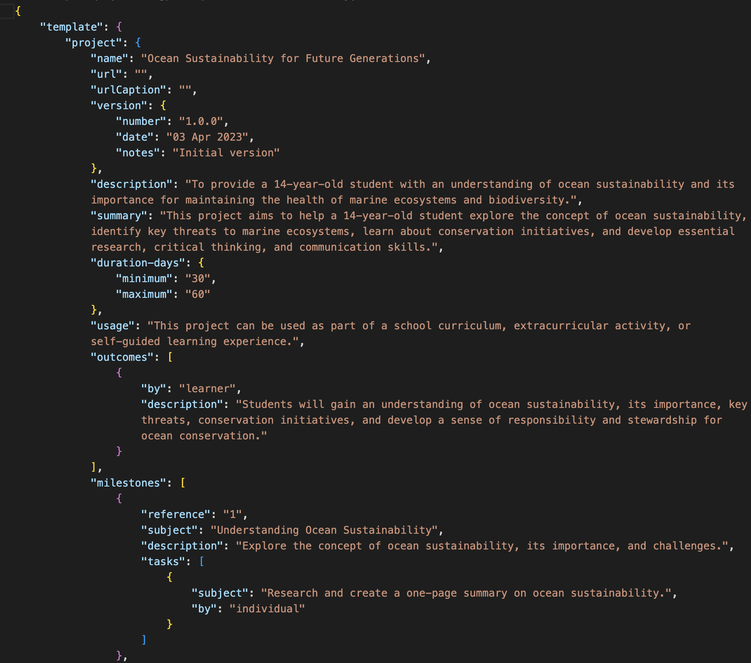Screen dimensions: 751x663
Task: Click the "Understanding Ocean Sustainability" subject value
Action: (x=324, y=530)
